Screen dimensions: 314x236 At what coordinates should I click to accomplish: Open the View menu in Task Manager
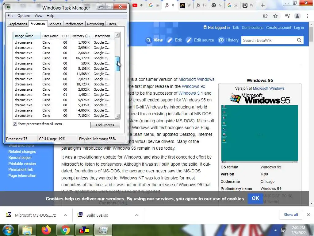38,16
